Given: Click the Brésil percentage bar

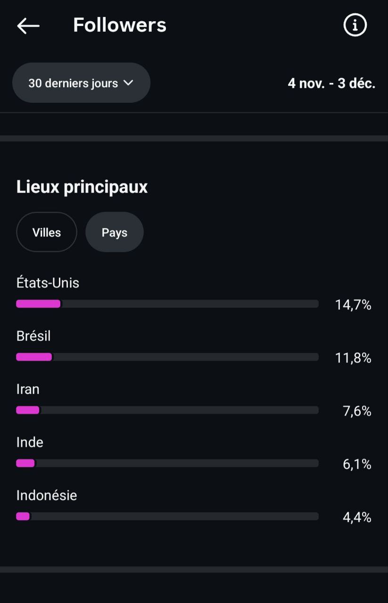Looking at the screenshot, I should click(167, 357).
